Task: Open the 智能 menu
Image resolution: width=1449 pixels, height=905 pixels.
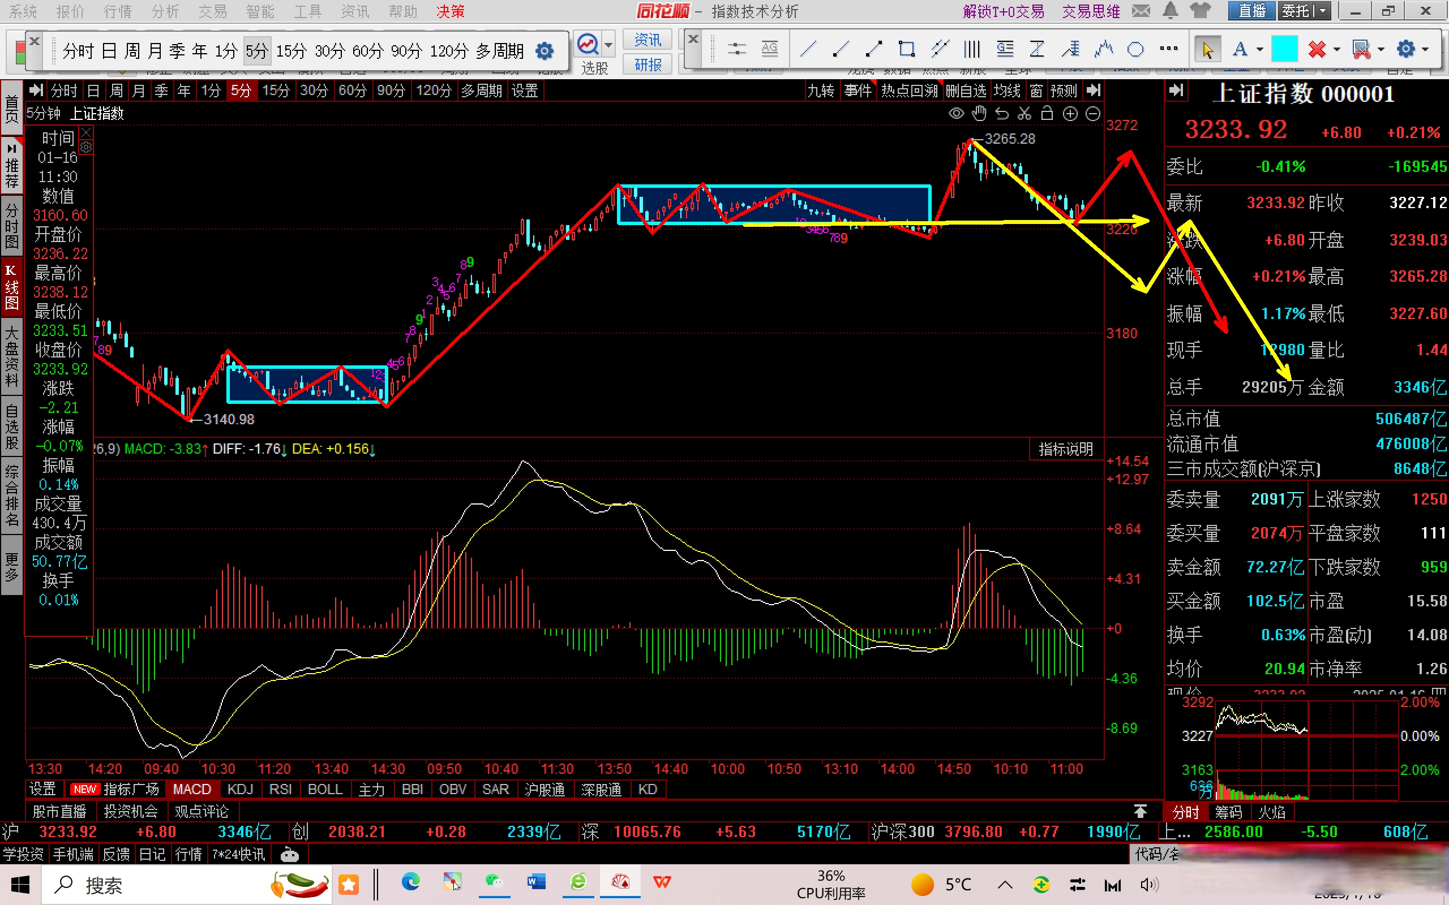Action: [260, 11]
